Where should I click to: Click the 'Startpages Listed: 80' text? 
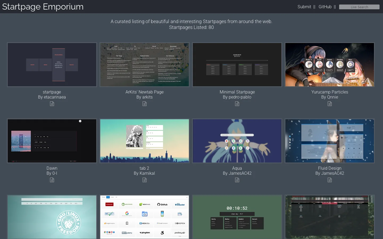coord(191,27)
